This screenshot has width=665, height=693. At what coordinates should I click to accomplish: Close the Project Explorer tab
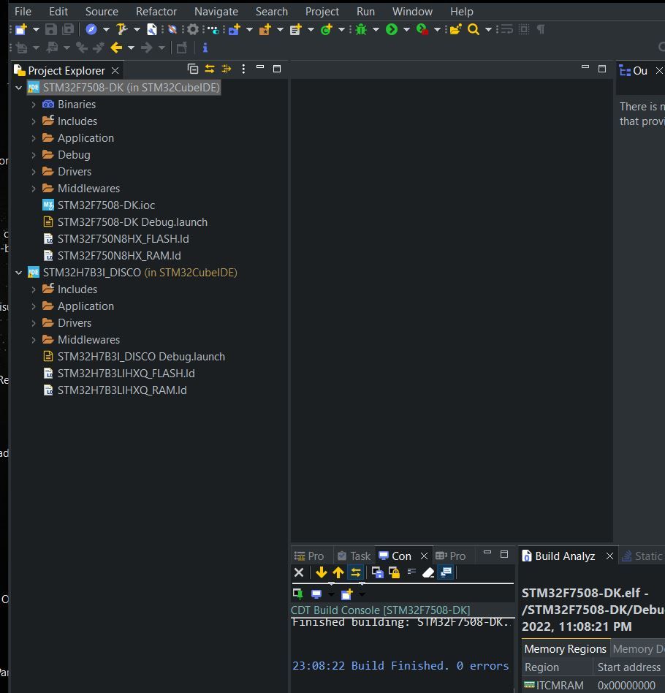[115, 71]
